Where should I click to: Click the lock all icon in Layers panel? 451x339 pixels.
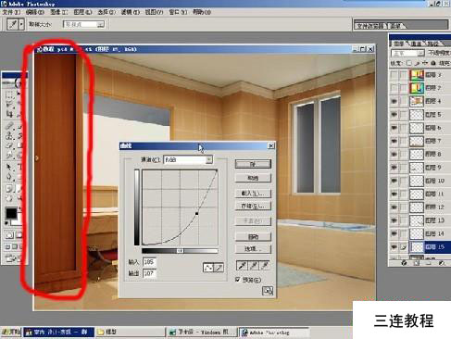[x=433, y=63]
